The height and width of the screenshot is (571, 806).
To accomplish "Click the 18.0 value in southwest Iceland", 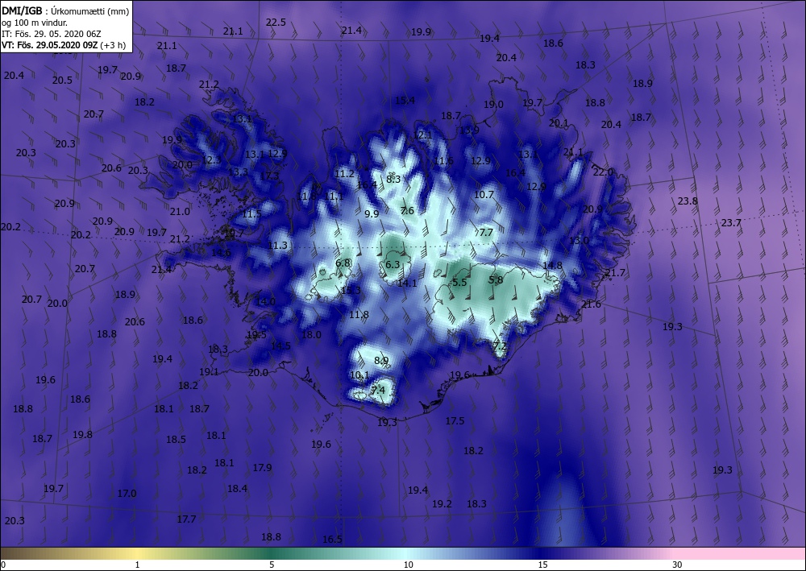I will (311, 334).
